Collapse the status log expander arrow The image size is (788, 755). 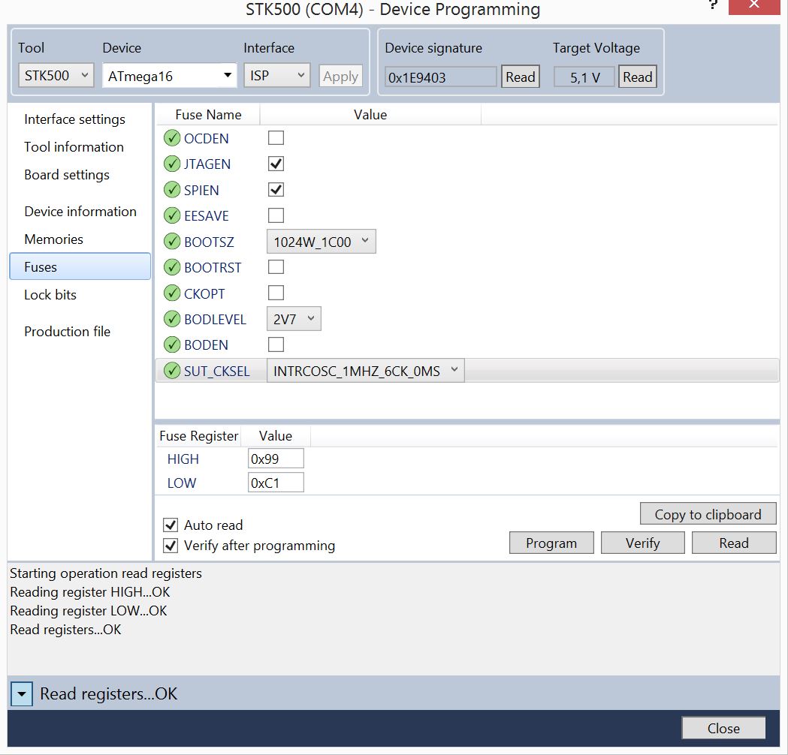tap(22, 693)
